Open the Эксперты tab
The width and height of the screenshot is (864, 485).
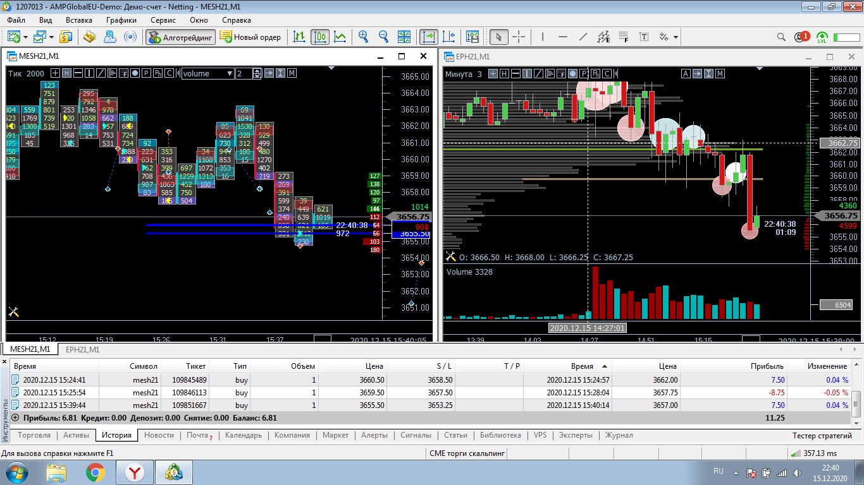tap(576, 435)
